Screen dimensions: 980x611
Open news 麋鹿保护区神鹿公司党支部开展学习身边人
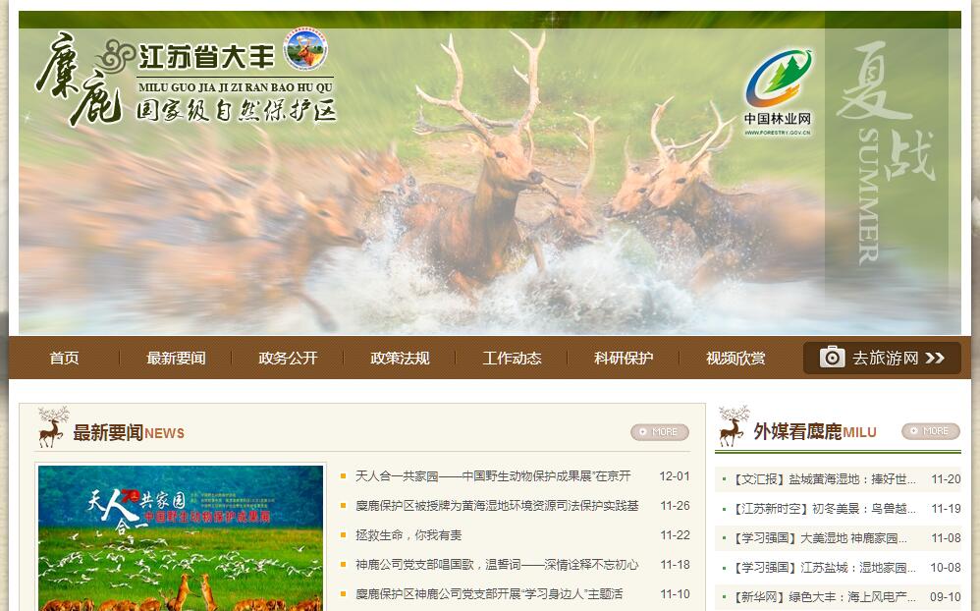(489, 593)
